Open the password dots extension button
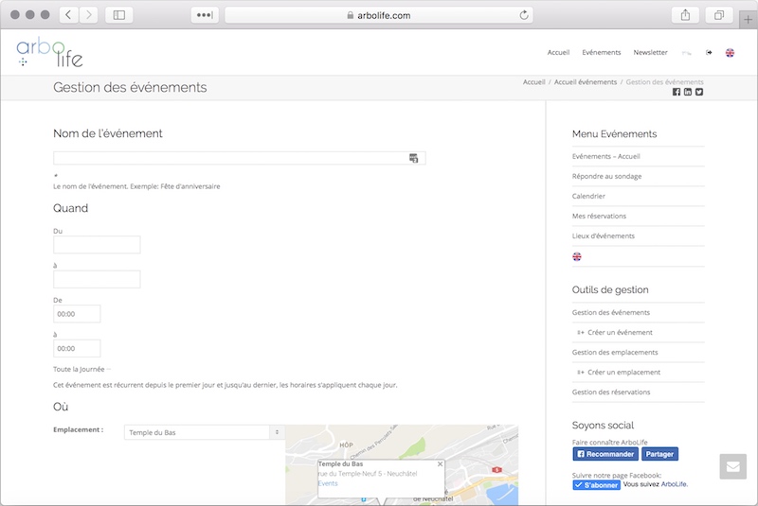Image resolution: width=758 pixels, height=506 pixels. 205,15
